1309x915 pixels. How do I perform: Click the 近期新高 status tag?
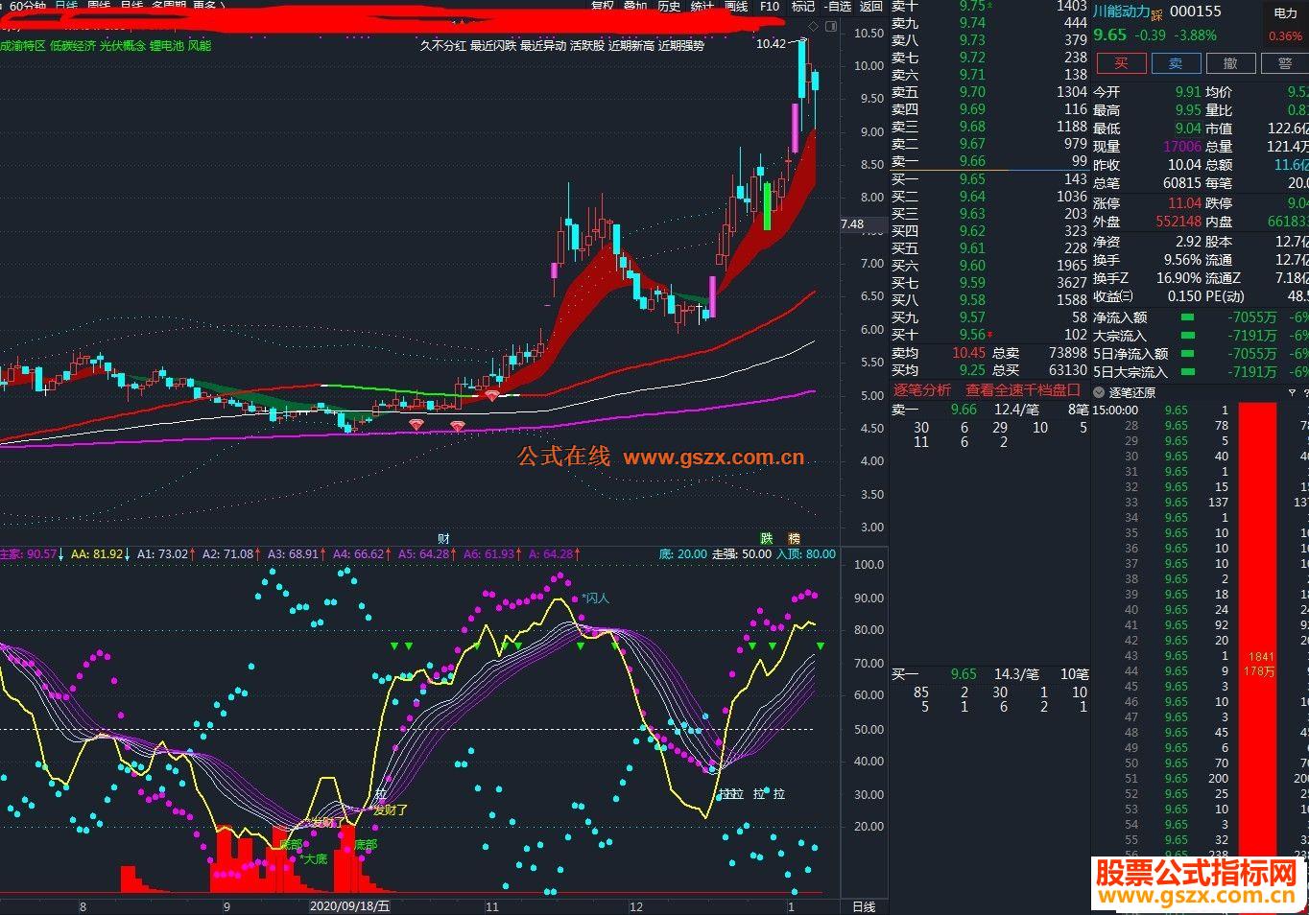click(x=631, y=45)
